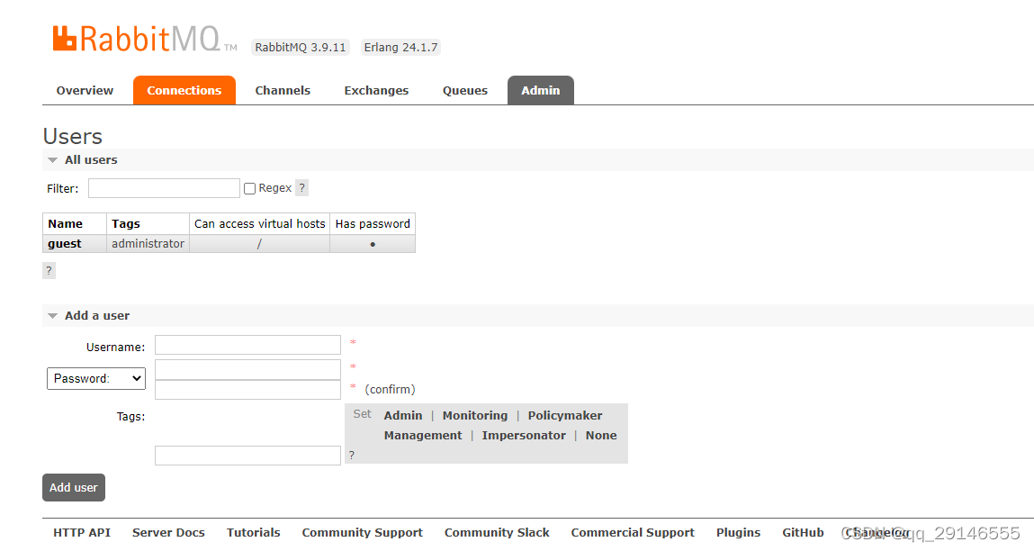The height and width of the screenshot is (551, 1034).
Task: Open the guest user link
Action: (65, 243)
